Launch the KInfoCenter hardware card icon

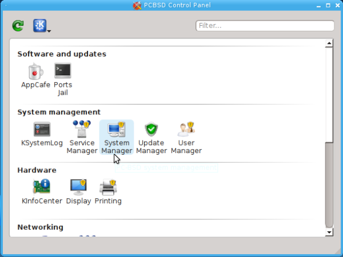tap(42, 186)
